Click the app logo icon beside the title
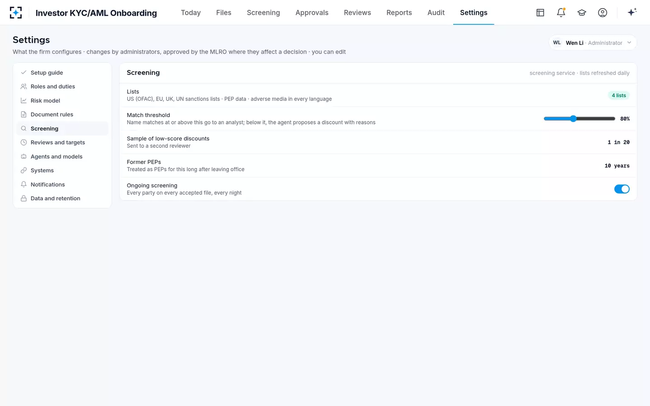This screenshot has height=406, width=650. click(x=16, y=13)
